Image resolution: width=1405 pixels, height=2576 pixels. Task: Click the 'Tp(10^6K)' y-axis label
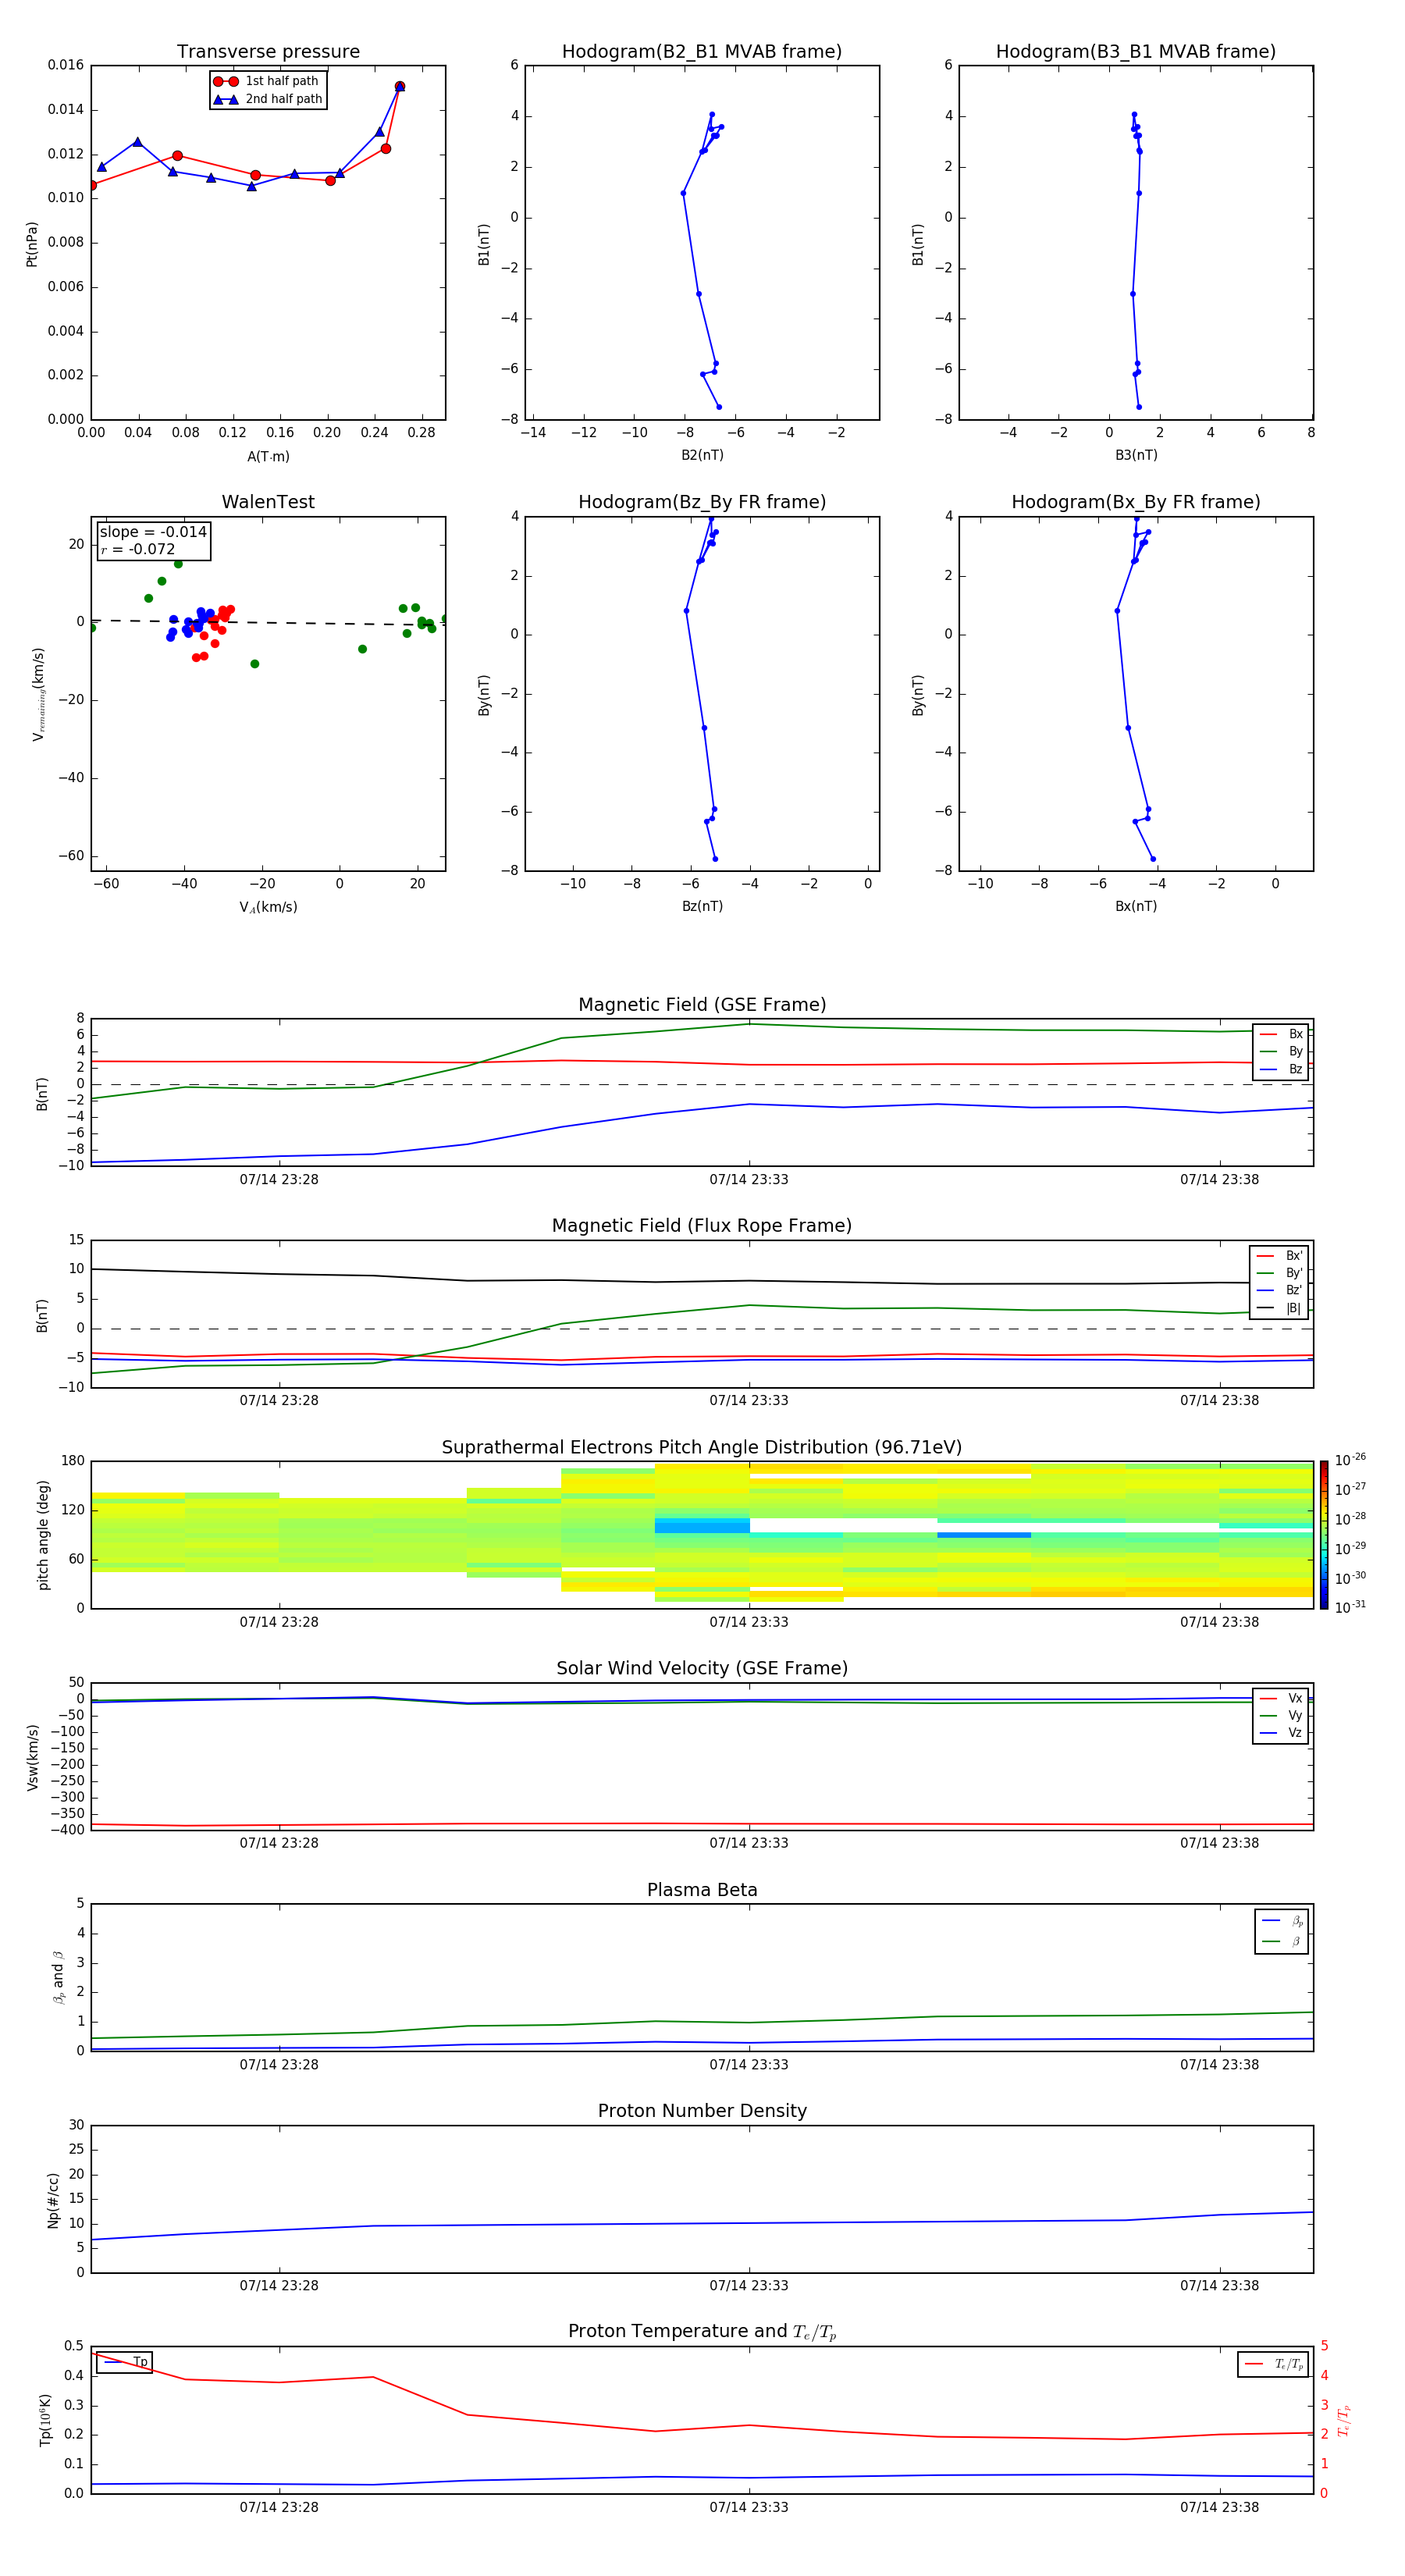click(x=45, y=2420)
